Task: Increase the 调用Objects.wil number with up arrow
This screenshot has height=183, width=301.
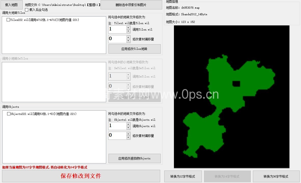Action: (128, 124)
